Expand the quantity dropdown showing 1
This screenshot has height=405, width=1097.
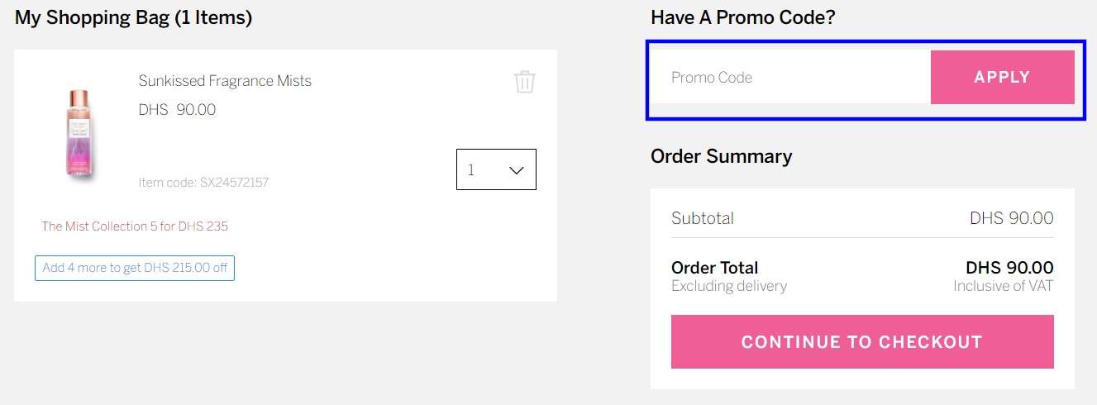coord(495,169)
